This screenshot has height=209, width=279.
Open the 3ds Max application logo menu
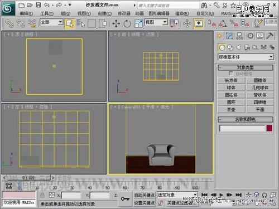[x=8, y=8]
